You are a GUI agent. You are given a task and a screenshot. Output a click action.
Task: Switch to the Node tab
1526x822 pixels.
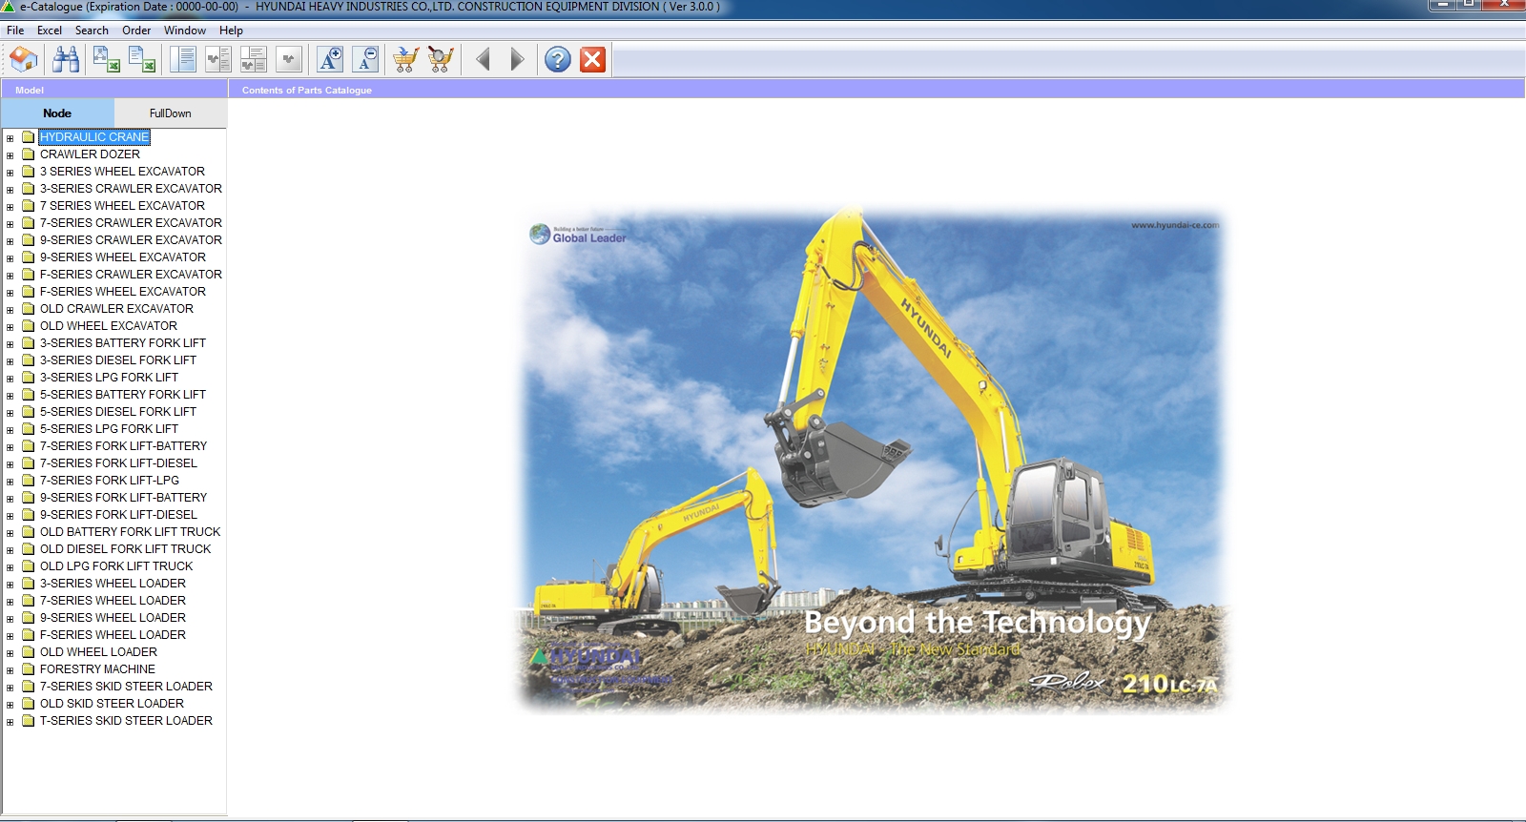click(x=57, y=113)
